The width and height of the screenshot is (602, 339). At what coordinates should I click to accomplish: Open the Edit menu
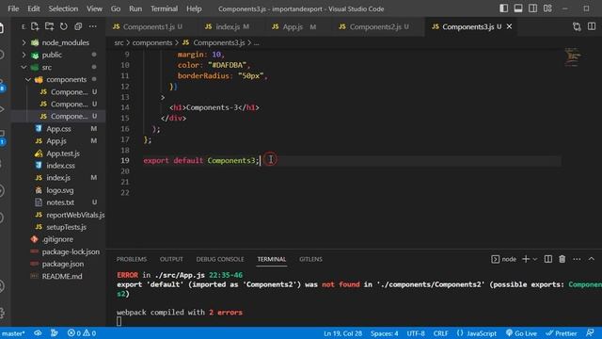pyautogui.click(x=34, y=8)
